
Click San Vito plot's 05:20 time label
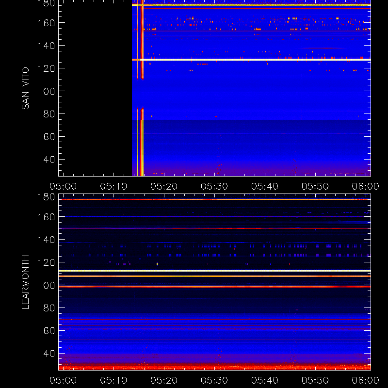click(x=164, y=186)
